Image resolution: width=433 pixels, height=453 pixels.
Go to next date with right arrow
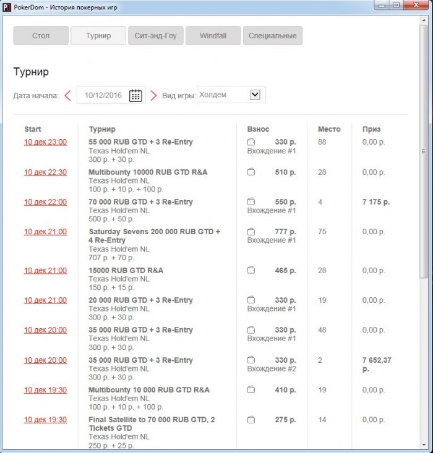click(x=153, y=96)
